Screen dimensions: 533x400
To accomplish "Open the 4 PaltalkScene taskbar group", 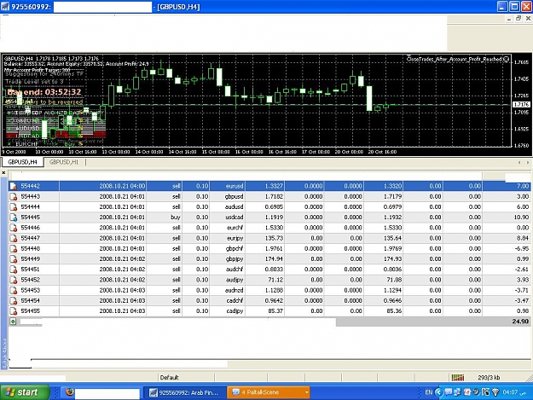I will [268, 392].
